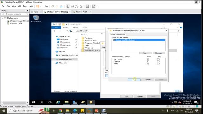The width and height of the screenshot is (203, 114).
Task: Open Server Manager on guest taskbar
Action: click(75, 102)
